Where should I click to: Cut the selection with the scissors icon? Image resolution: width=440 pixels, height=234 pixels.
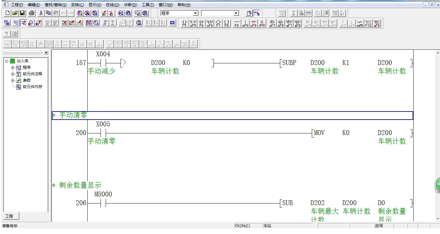coord(41,13)
